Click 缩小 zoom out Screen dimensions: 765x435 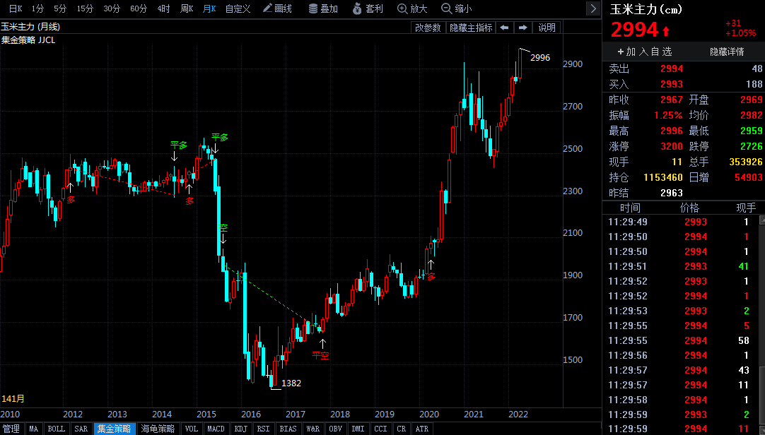[x=457, y=8]
